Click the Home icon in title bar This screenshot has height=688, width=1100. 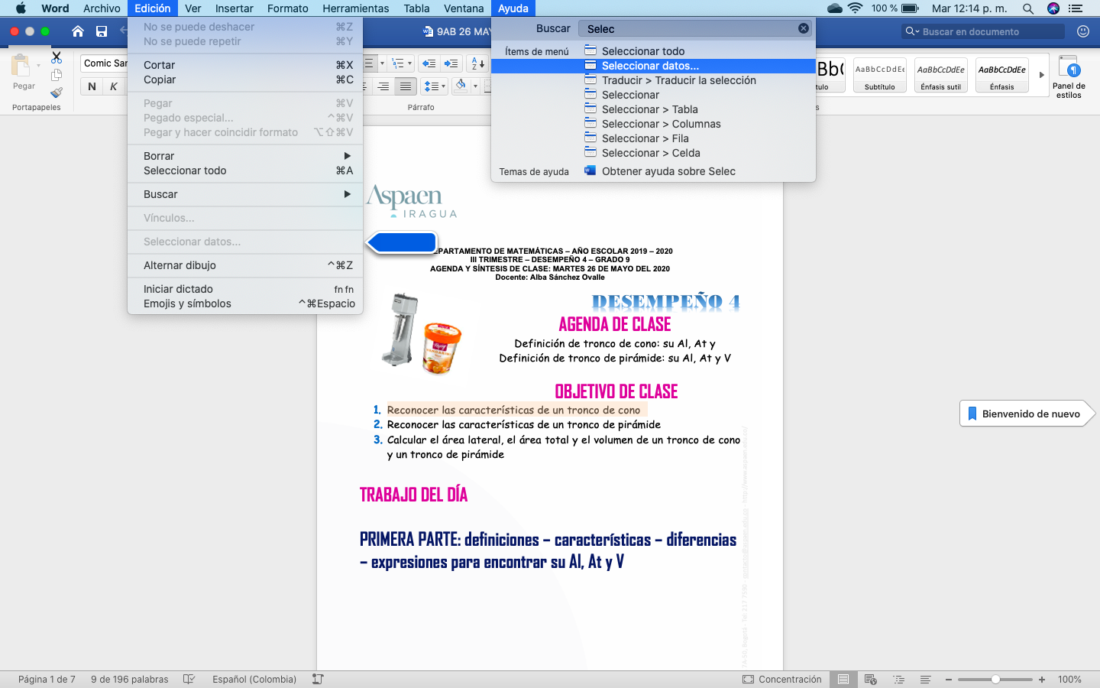[x=78, y=31]
